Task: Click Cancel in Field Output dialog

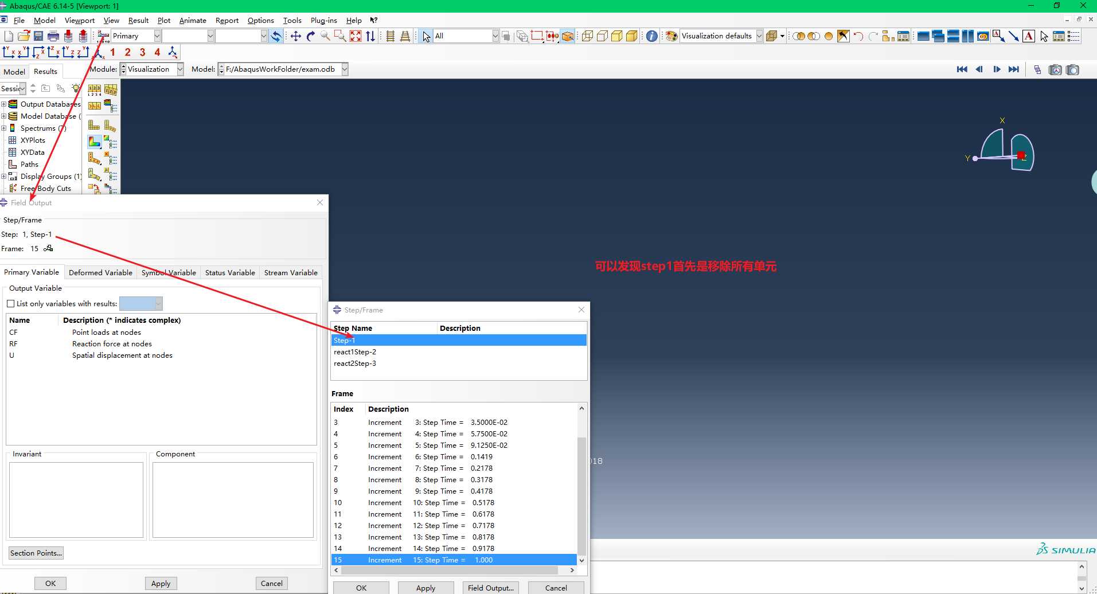Action: (x=272, y=583)
